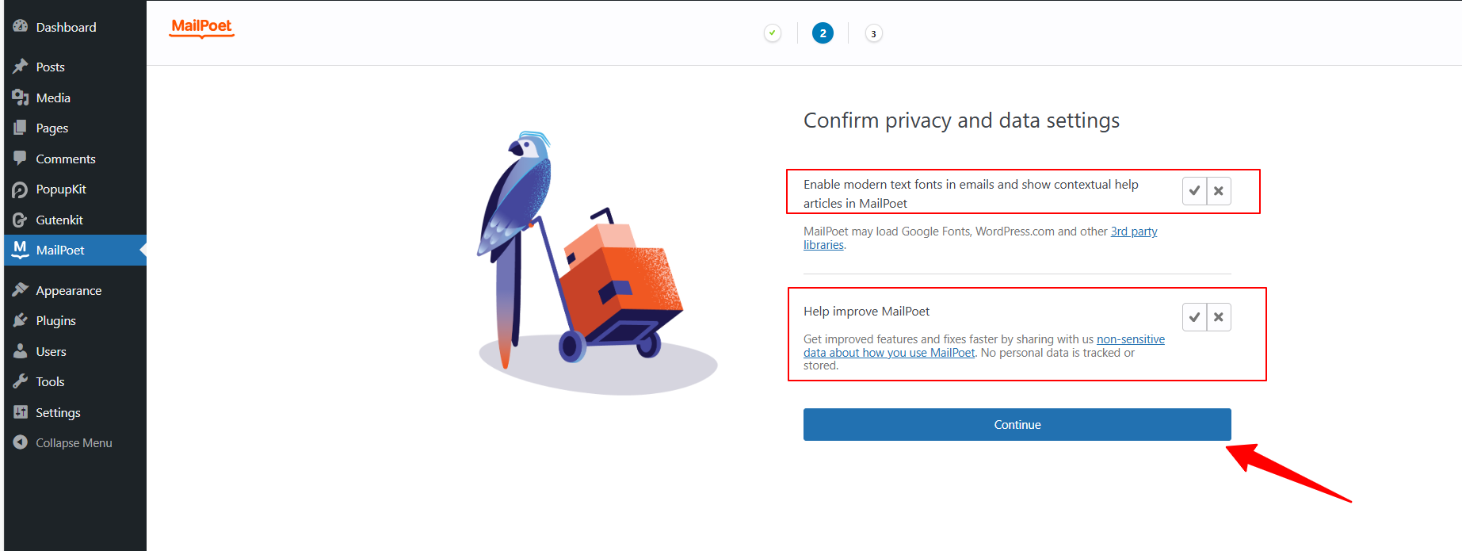Viewport: 1462px width, 551px height.
Task: Click the Gutenkit sidebar icon
Action: click(x=21, y=220)
